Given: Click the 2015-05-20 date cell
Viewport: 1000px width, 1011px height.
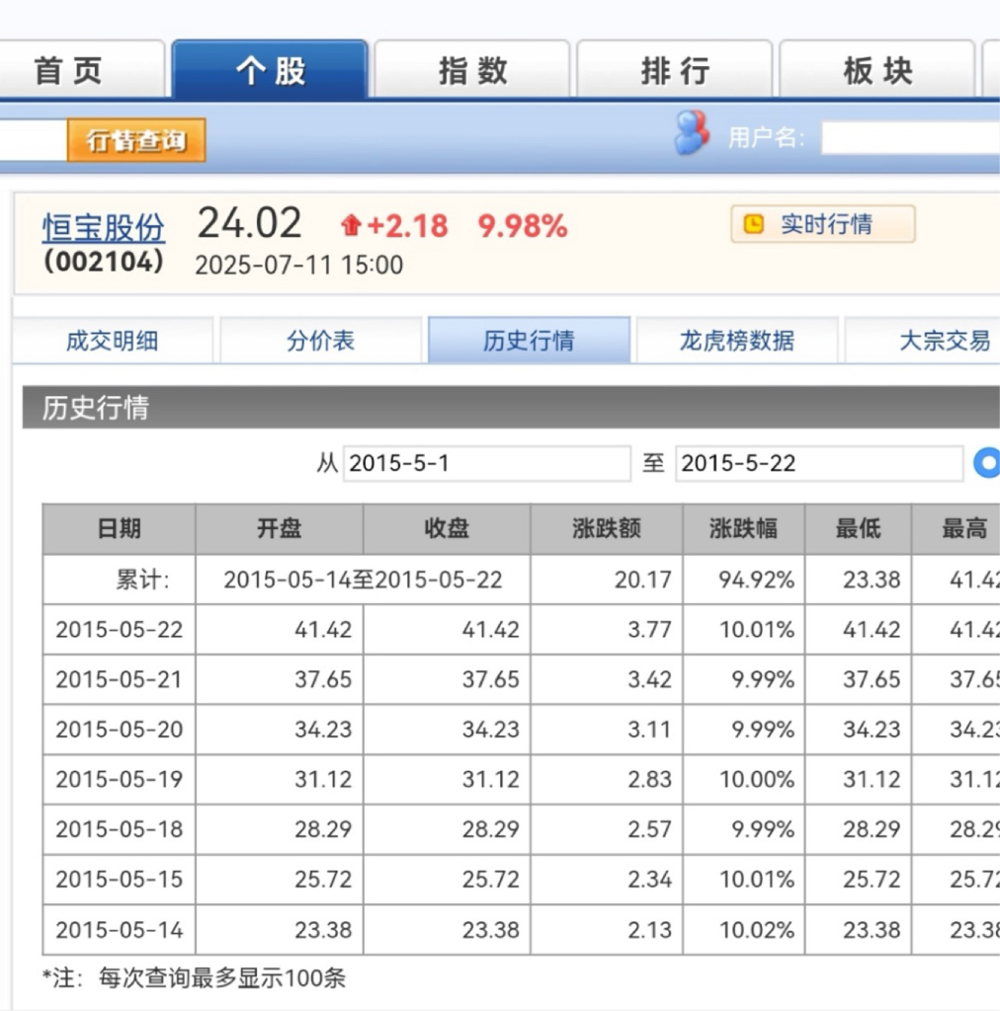Looking at the screenshot, I should click(x=120, y=730).
